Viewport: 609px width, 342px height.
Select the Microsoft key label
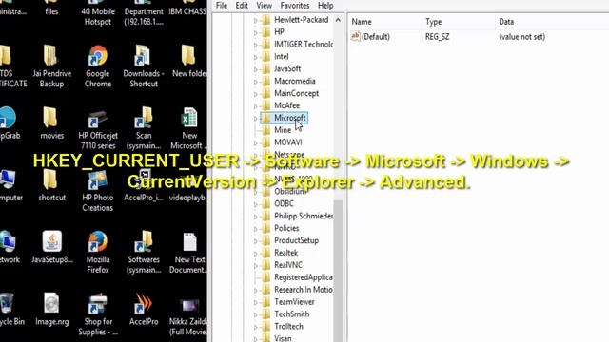[289, 118]
